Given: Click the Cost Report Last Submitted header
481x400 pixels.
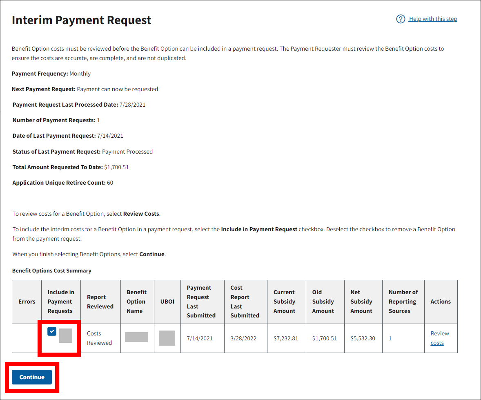Looking at the screenshot, I should pyautogui.click(x=245, y=302).
